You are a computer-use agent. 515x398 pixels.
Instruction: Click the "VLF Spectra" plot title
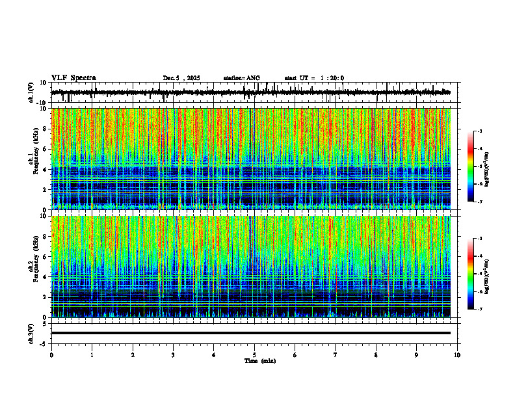73,78
